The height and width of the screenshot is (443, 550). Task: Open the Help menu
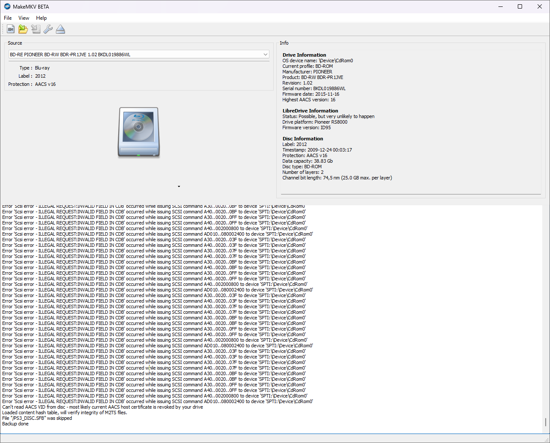[x=41, y=18]
